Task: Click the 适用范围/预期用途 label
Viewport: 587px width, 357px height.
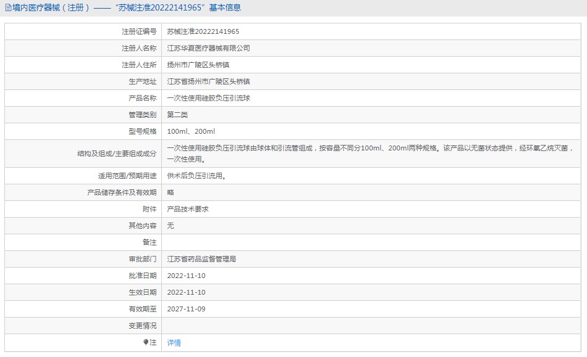Action: (127, 176)
